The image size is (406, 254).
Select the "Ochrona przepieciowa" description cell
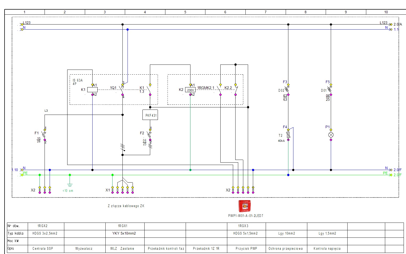click(286, 249)
